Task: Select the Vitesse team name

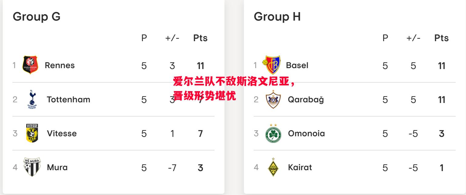Action: (x=62, y=133)
